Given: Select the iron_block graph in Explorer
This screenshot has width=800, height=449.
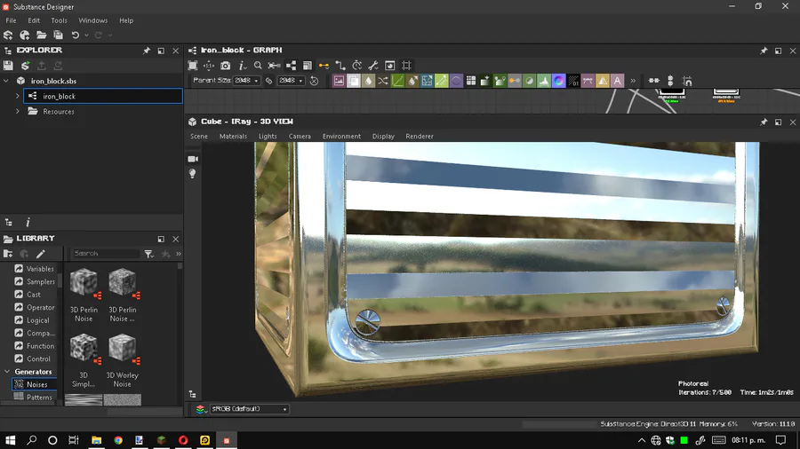Looking at the screenshot, I should tap(60, 96).
